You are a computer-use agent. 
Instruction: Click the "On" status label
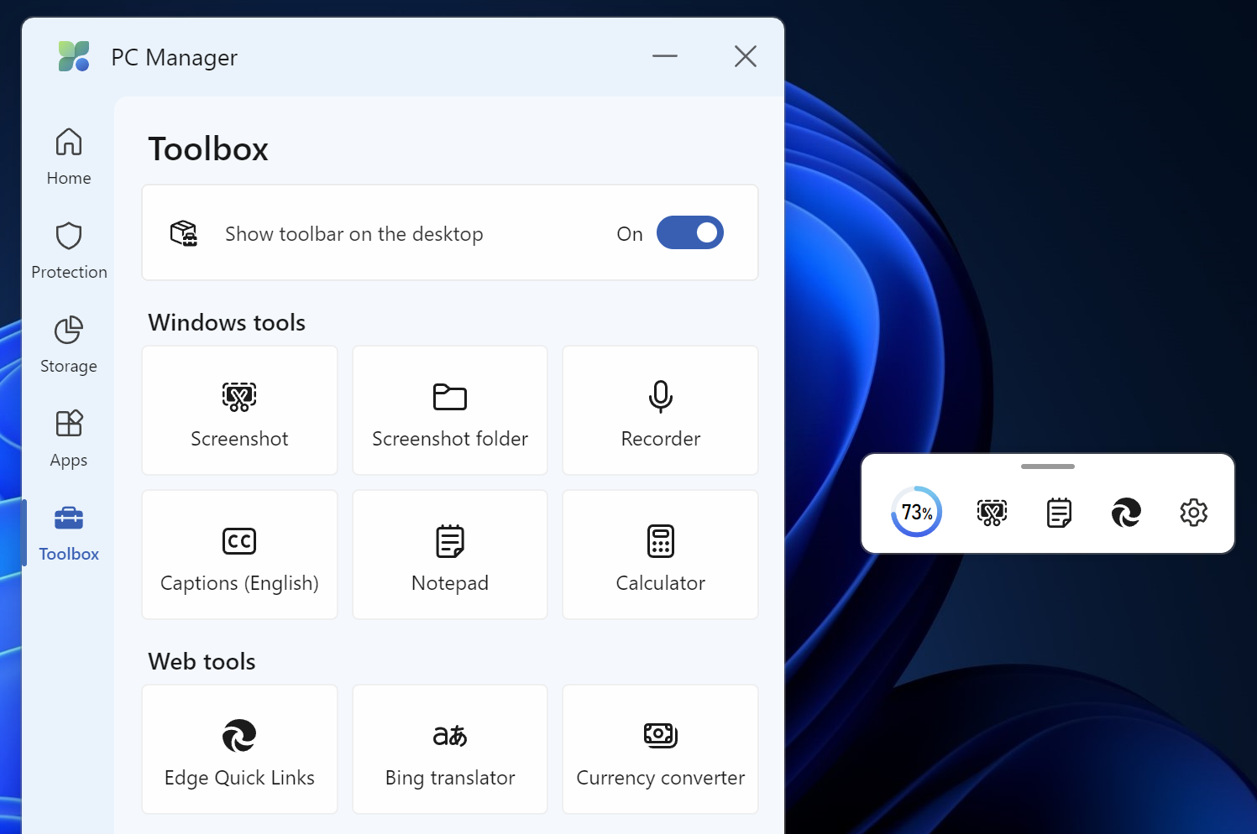[630, 234]
